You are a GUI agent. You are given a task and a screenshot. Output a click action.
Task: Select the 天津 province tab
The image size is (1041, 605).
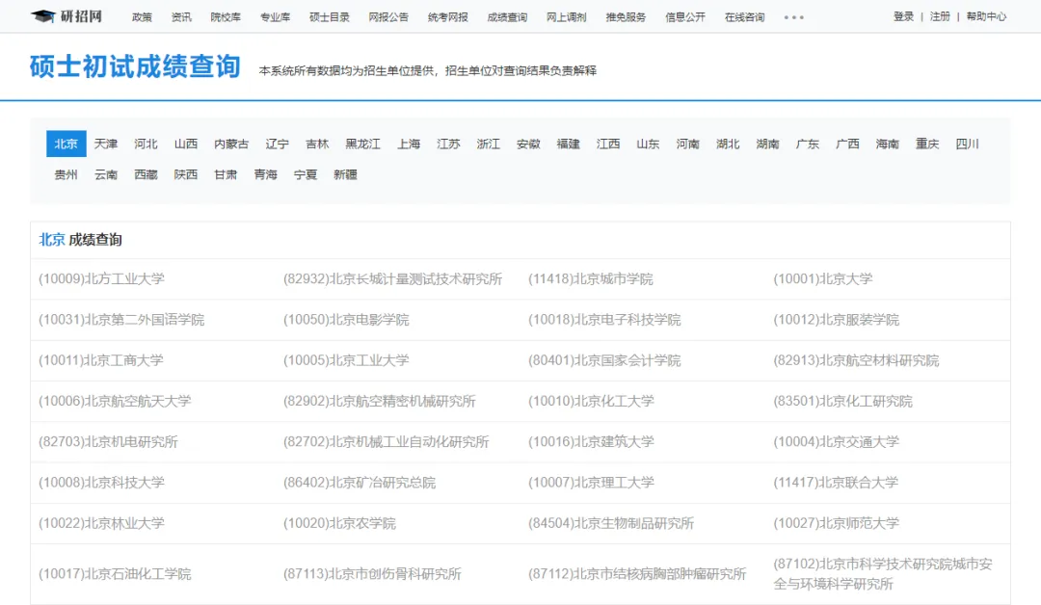[106, 144]
